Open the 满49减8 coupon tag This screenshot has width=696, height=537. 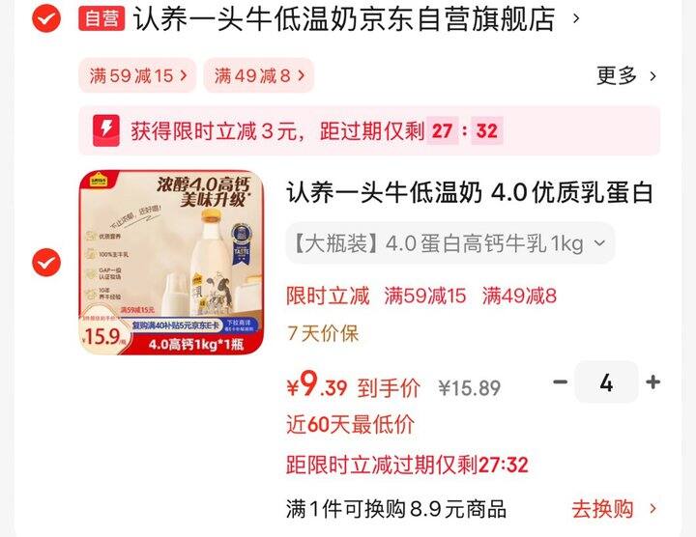click(259, 75)
